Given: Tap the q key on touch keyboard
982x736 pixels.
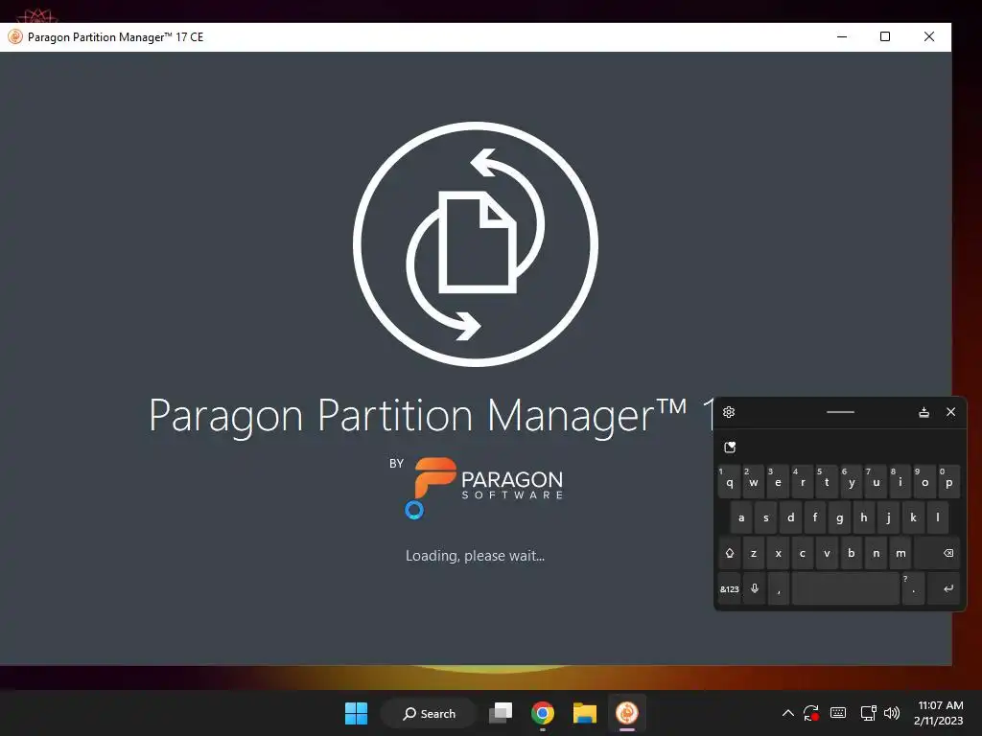Looking at the screenshot, I should [729, 481].
